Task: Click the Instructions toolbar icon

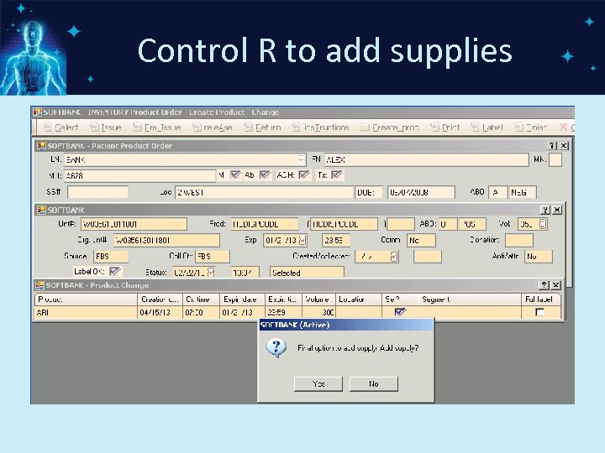Action: click(297, 128)
